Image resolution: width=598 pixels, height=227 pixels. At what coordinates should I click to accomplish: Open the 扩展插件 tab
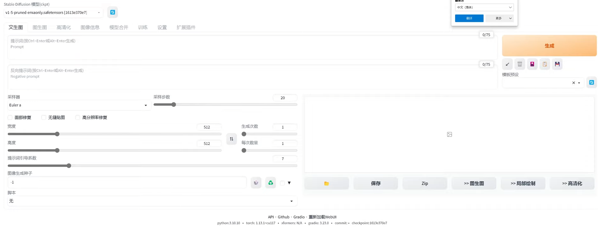[x=186, y=27]
